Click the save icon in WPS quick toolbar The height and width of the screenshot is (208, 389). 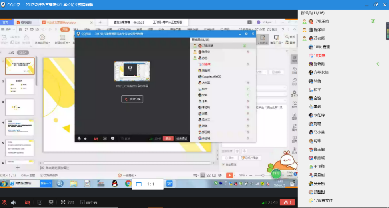point(20,30)
